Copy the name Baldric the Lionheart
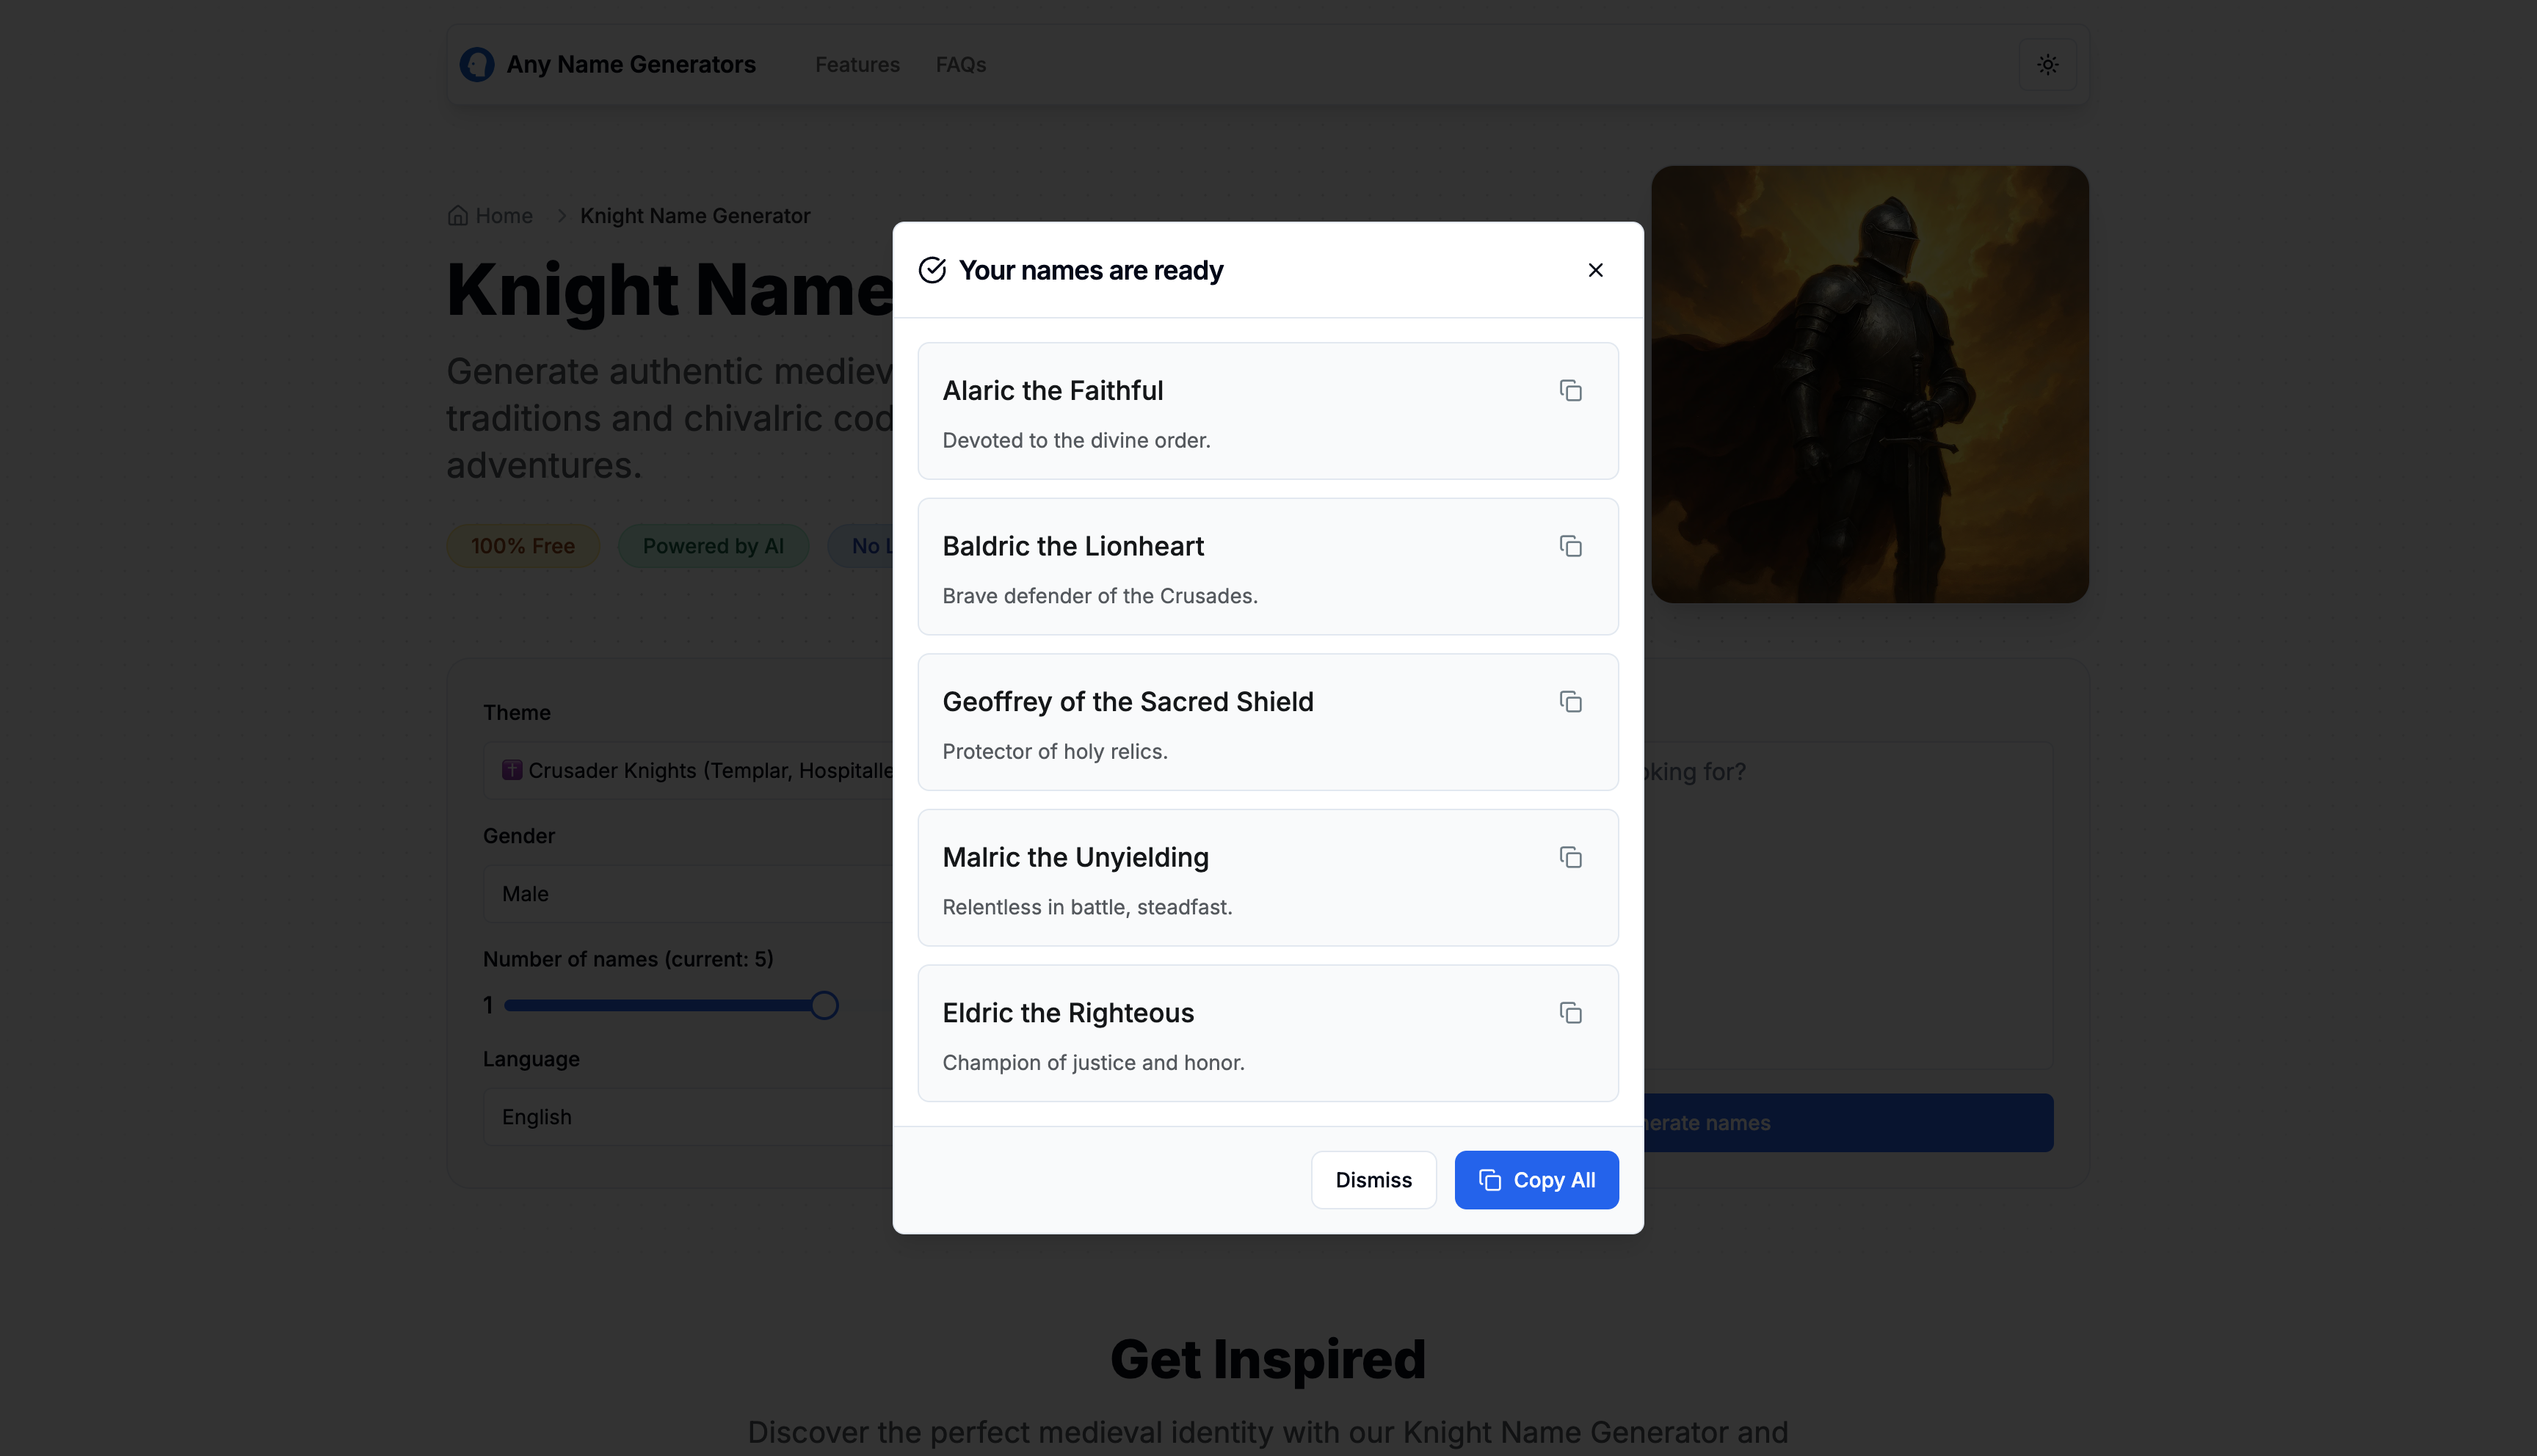 pyautogui.click(x=1570, y=546)
